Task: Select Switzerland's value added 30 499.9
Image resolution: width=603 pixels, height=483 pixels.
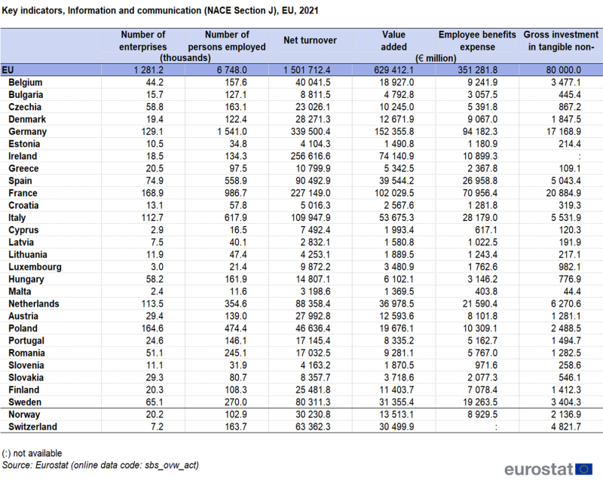Action: tap(396, 426)
